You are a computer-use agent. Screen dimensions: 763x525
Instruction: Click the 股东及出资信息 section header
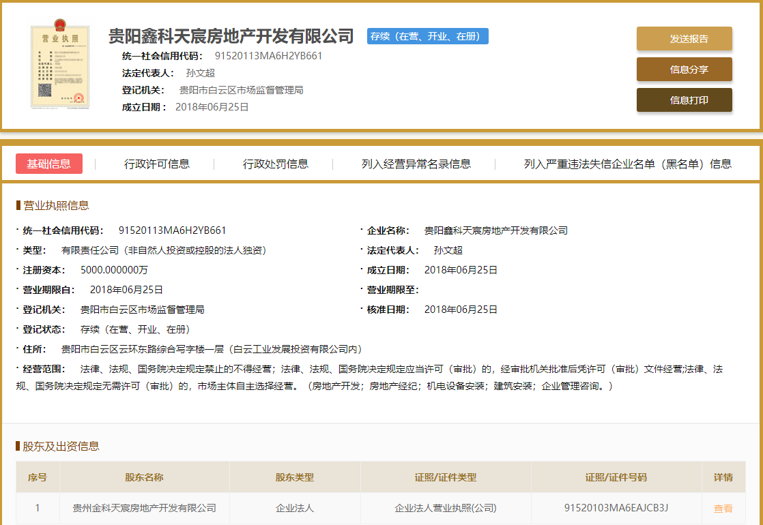click(x=53, y=447)
